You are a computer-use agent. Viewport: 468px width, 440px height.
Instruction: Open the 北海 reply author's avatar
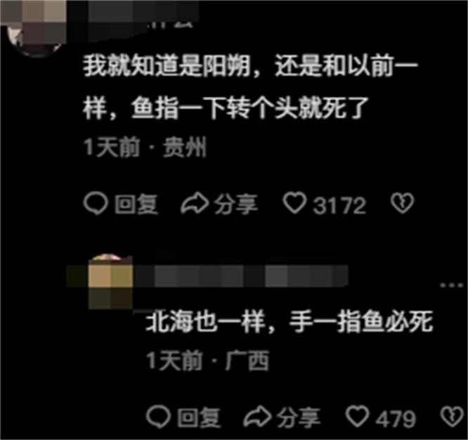[x=111, y=282]
